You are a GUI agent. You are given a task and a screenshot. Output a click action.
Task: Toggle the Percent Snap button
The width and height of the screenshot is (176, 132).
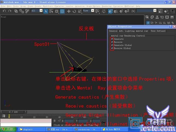[121, 11]
